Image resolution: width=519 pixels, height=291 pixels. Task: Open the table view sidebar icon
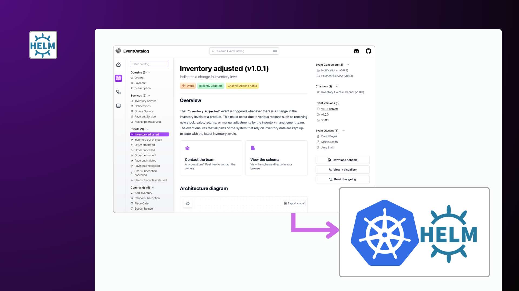click(x=118, y=106)
